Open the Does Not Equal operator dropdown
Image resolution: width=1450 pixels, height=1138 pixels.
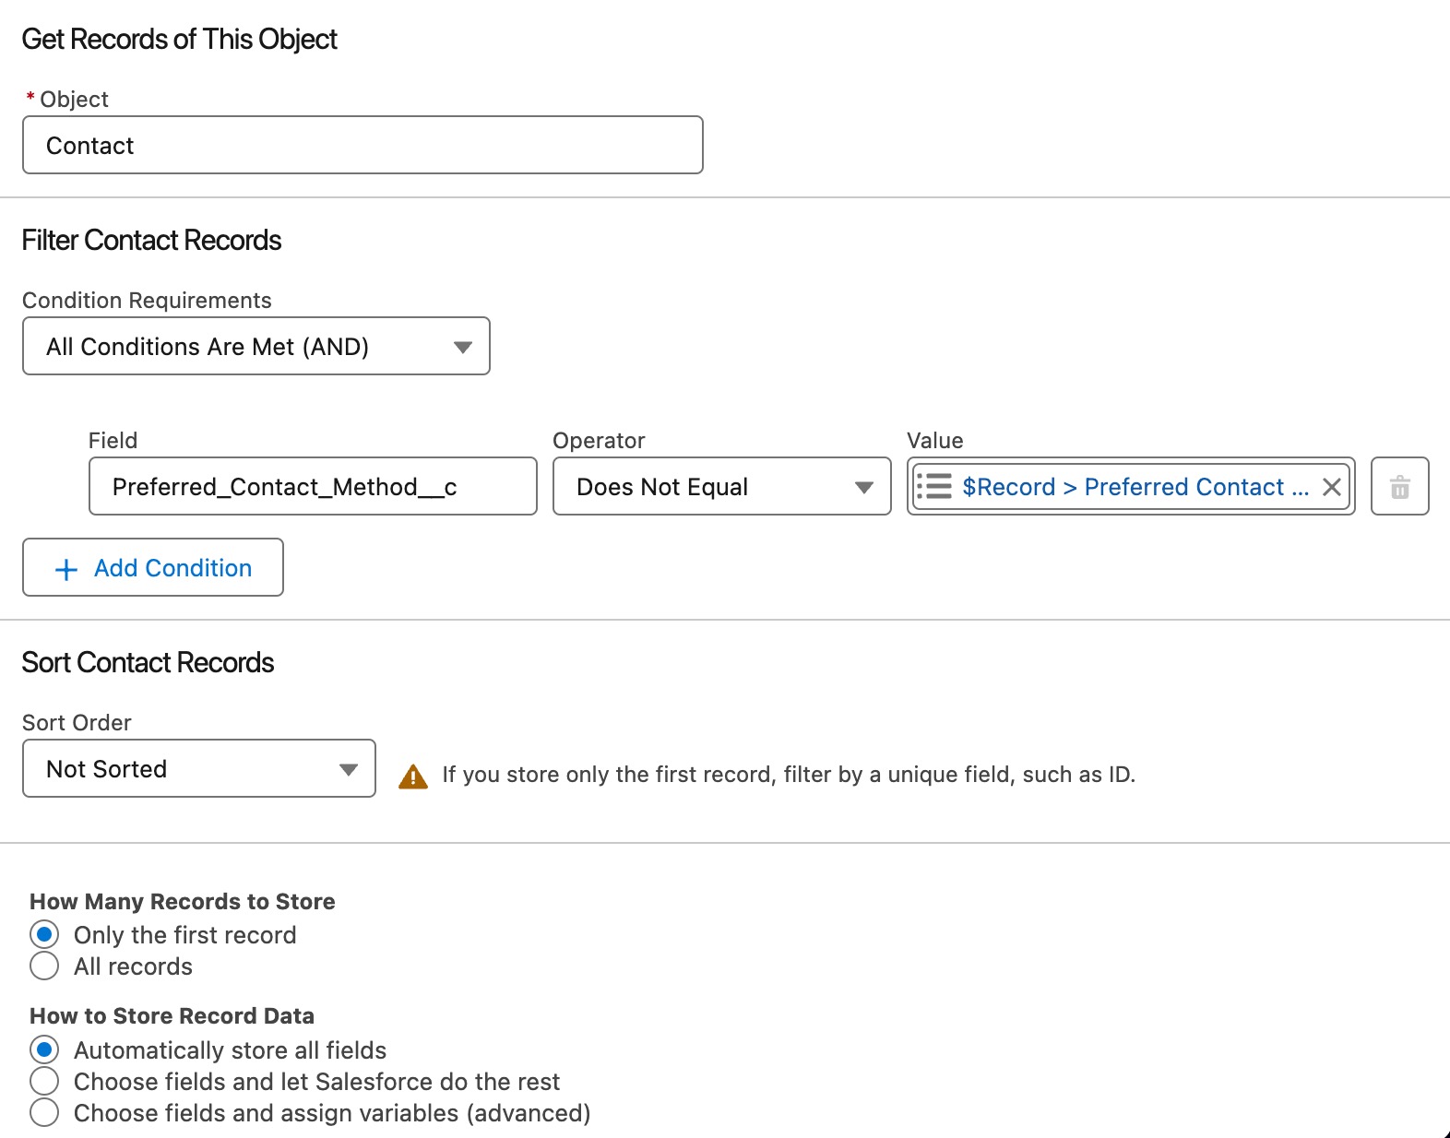(x=722, y=486)
